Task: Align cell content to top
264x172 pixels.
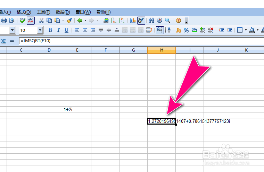Action: (x=101, y=30)
